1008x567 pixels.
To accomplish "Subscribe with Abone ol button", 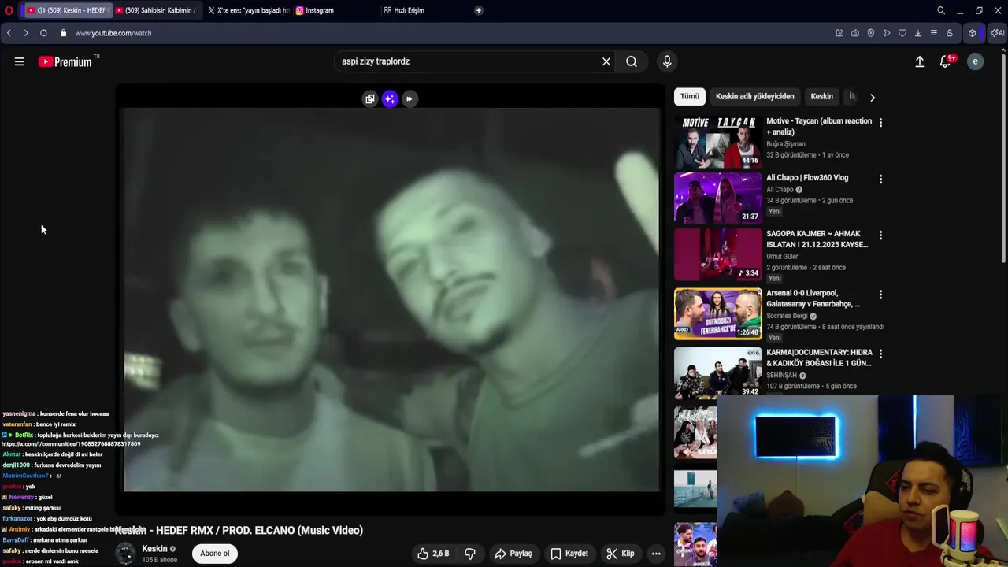I will [214, 554].
